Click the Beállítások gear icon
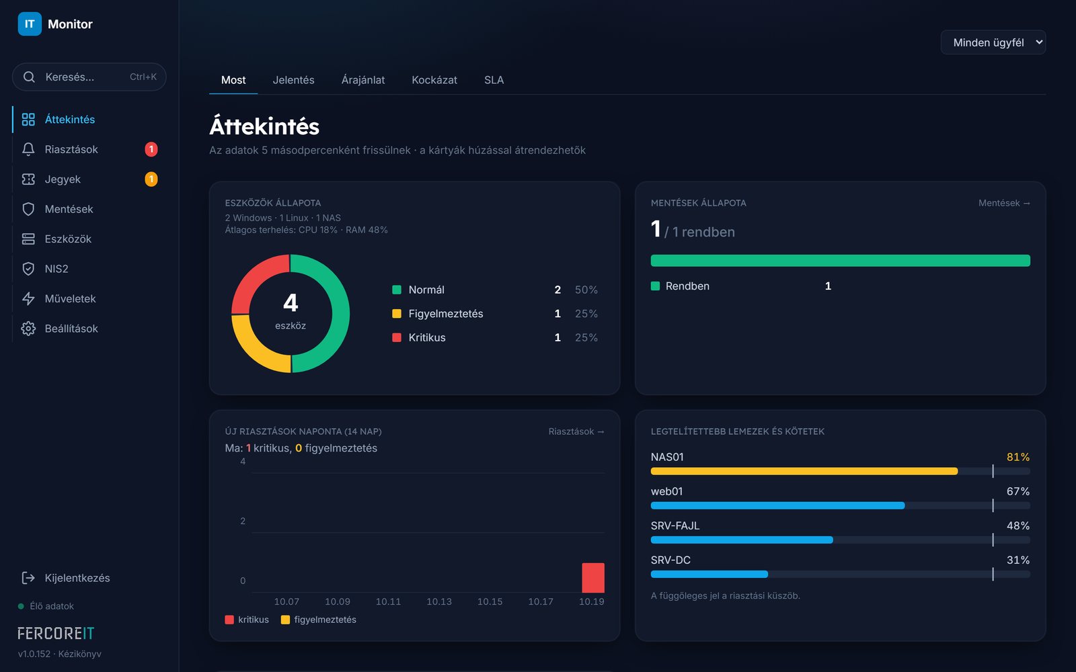The height and width of the screenshot is (672, 1076). coord(28,329)
